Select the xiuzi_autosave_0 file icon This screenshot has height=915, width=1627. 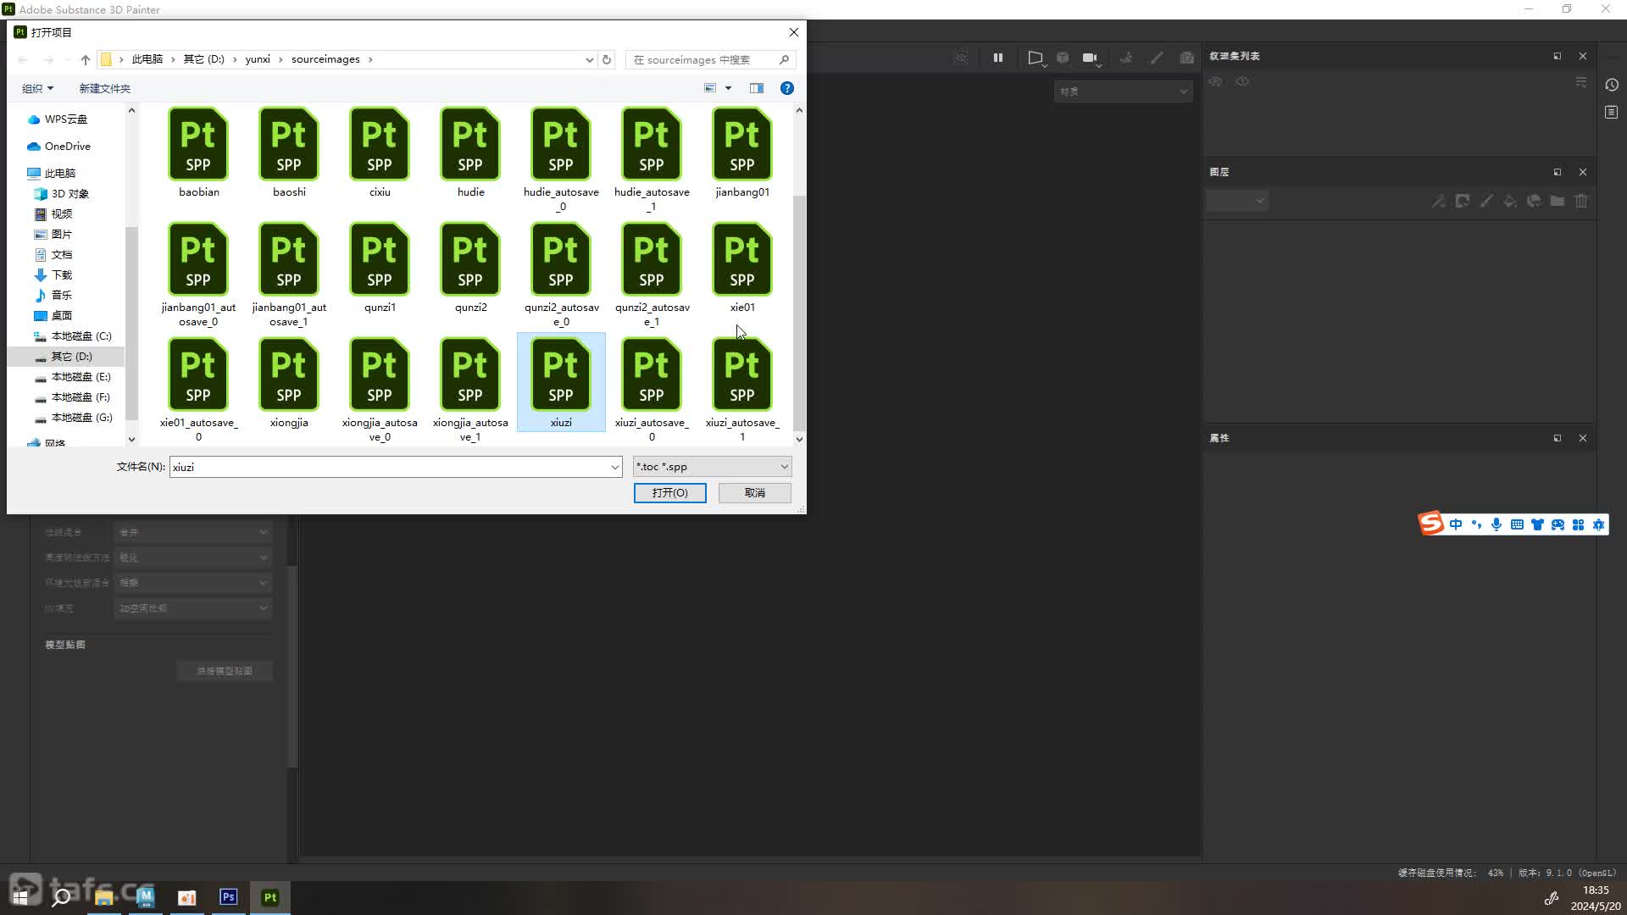tap(652, 374)
